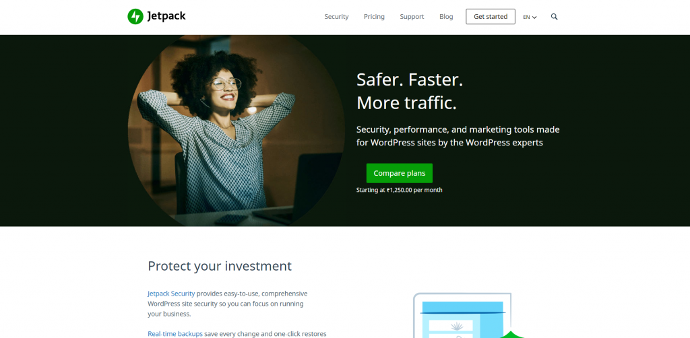
Task: Click the chevron beside EN
Action: 534,18
